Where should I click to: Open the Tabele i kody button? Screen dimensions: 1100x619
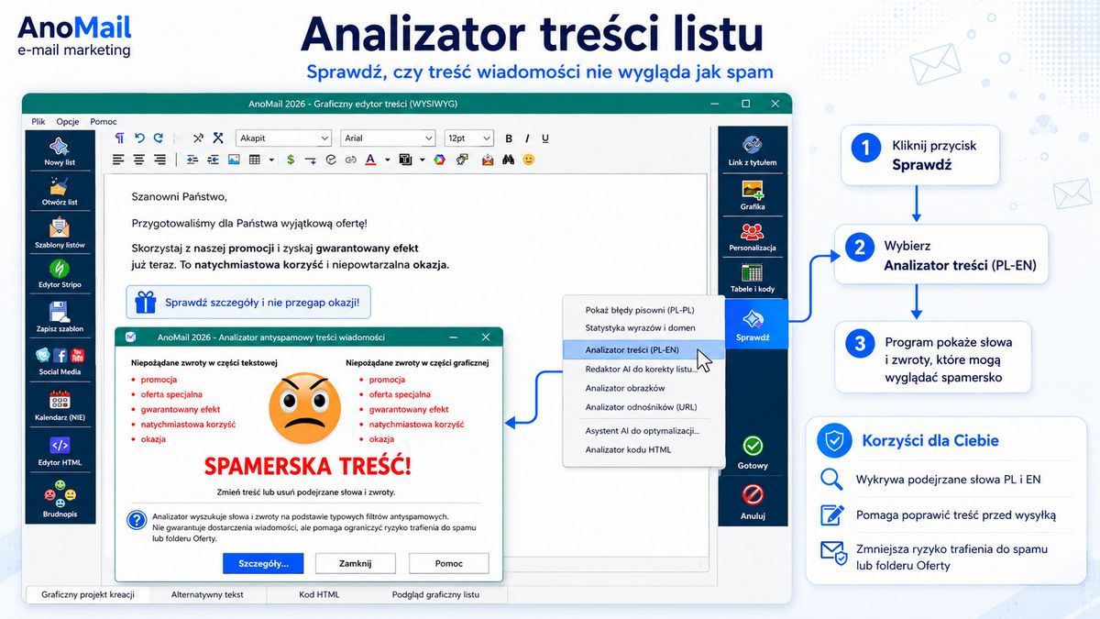coord(753,277)
